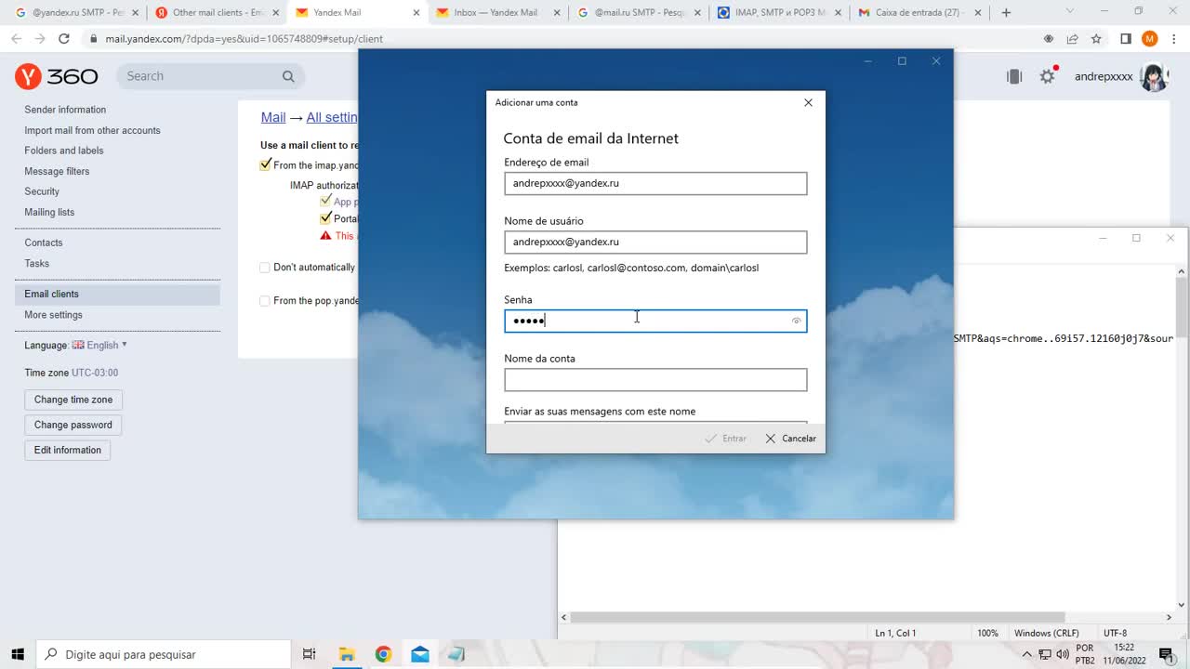Open File Explorer from the taskbar
Image resolution: width=1190 pixels, height=669 pixels.
(346, 654)
